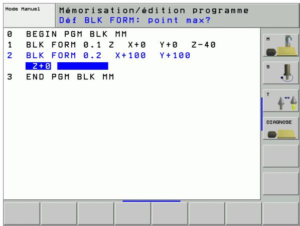Select line 2 BLK FORM 0.2
Screen dimensions: 300x226
tap(99, 56)
